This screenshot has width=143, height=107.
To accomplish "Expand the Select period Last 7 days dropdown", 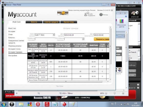I will click(x=54, y=35).
